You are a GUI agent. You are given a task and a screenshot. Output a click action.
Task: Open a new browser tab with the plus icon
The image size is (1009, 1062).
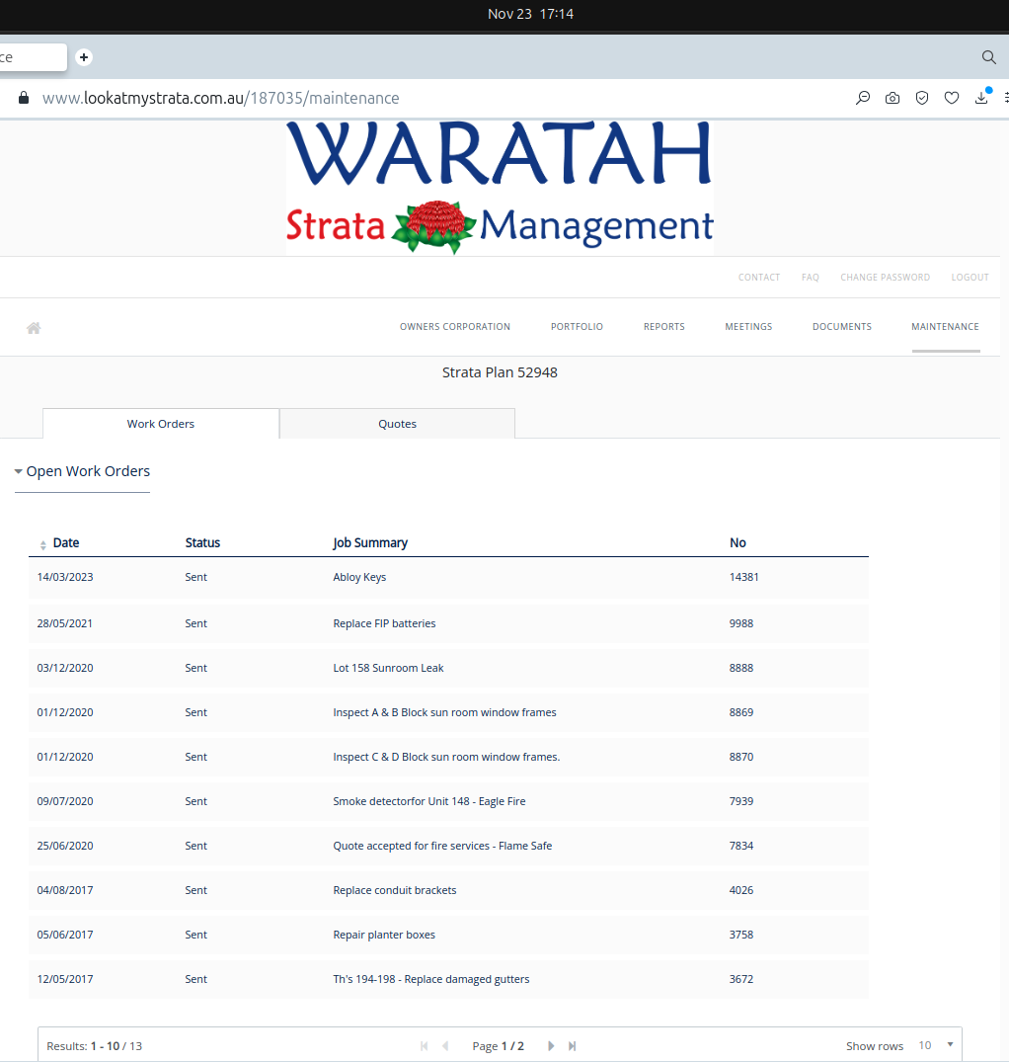pos(84,57)
